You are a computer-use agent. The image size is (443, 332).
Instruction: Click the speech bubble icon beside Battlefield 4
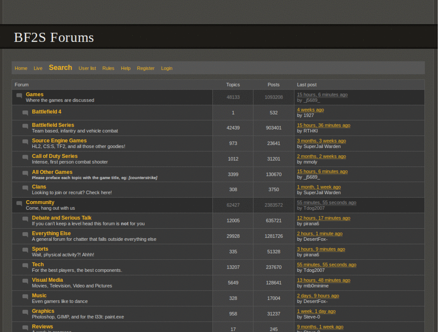coord(26,113)
